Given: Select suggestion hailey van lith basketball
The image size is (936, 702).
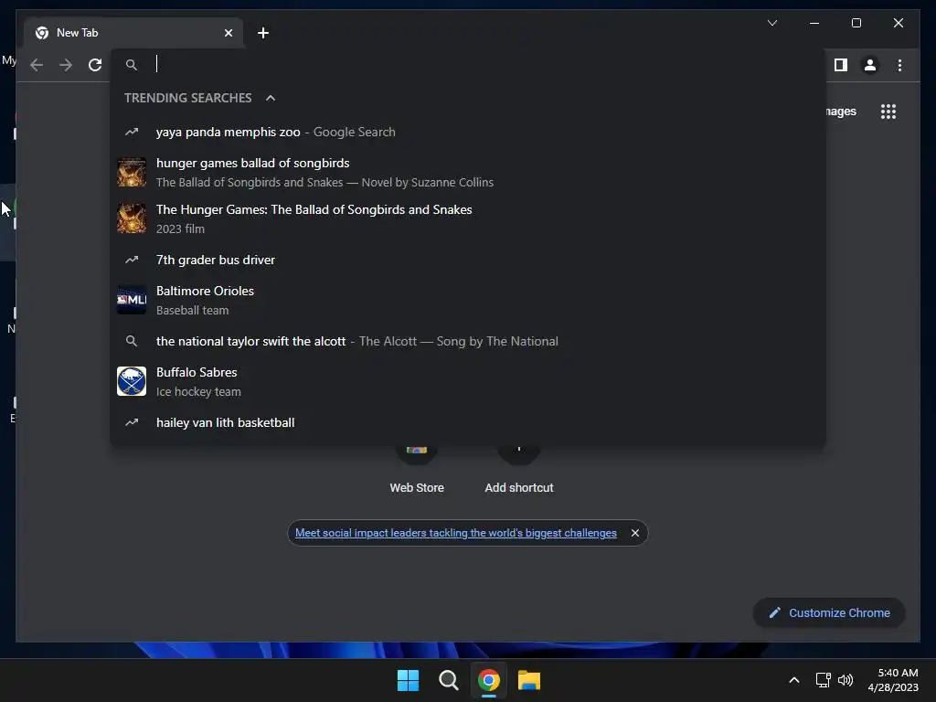Looking at the screenshot, I should coord(468,422).
